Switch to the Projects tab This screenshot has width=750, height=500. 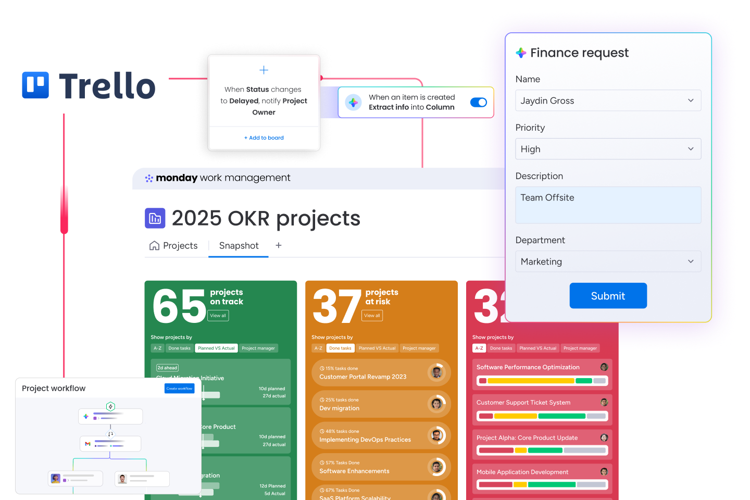point(174,246)
